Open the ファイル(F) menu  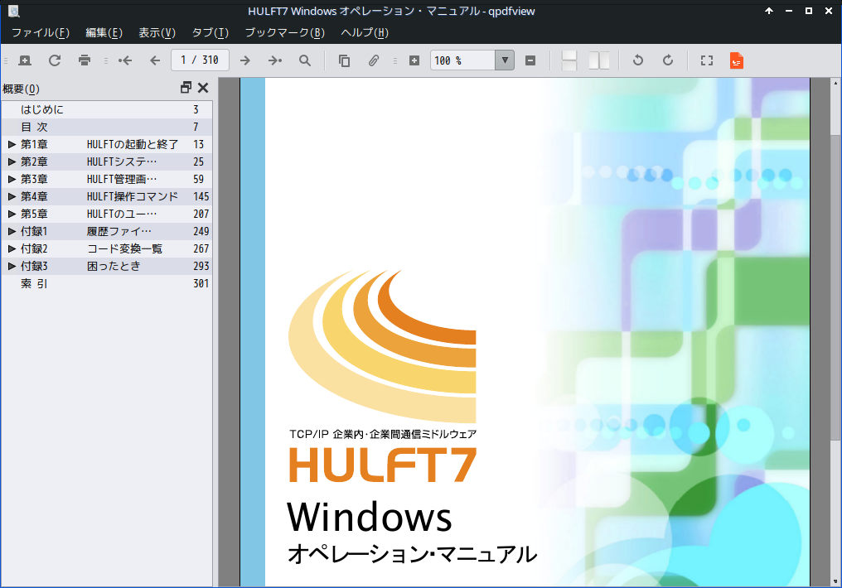click(x=41, y=33)
